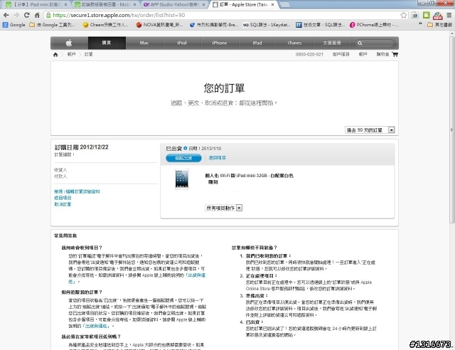Click the 取消訂單 link
The height and width of the screenshot is (350, 455).
63,204
